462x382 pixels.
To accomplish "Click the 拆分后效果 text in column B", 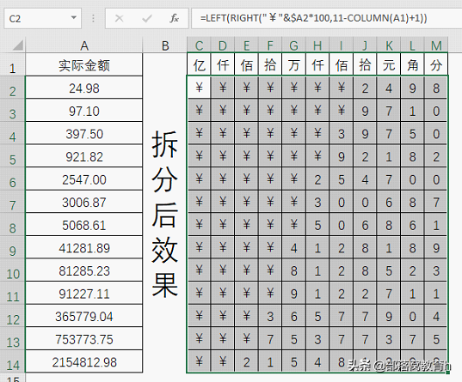I will tap(165, 214).
